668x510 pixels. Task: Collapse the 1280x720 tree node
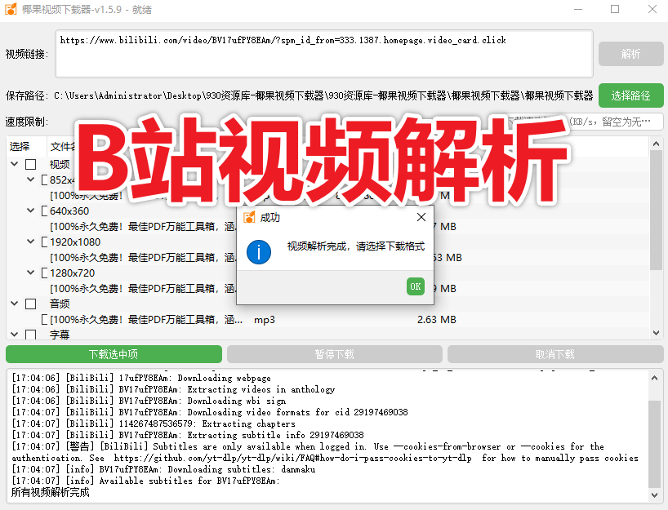[31, 273]
